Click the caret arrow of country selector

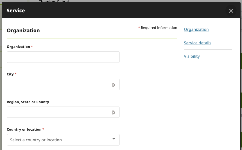click(x=114, y=139)
